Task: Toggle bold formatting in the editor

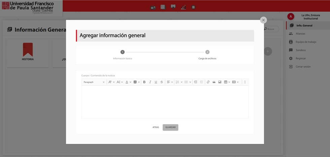Action: click(x=144, y=82)
